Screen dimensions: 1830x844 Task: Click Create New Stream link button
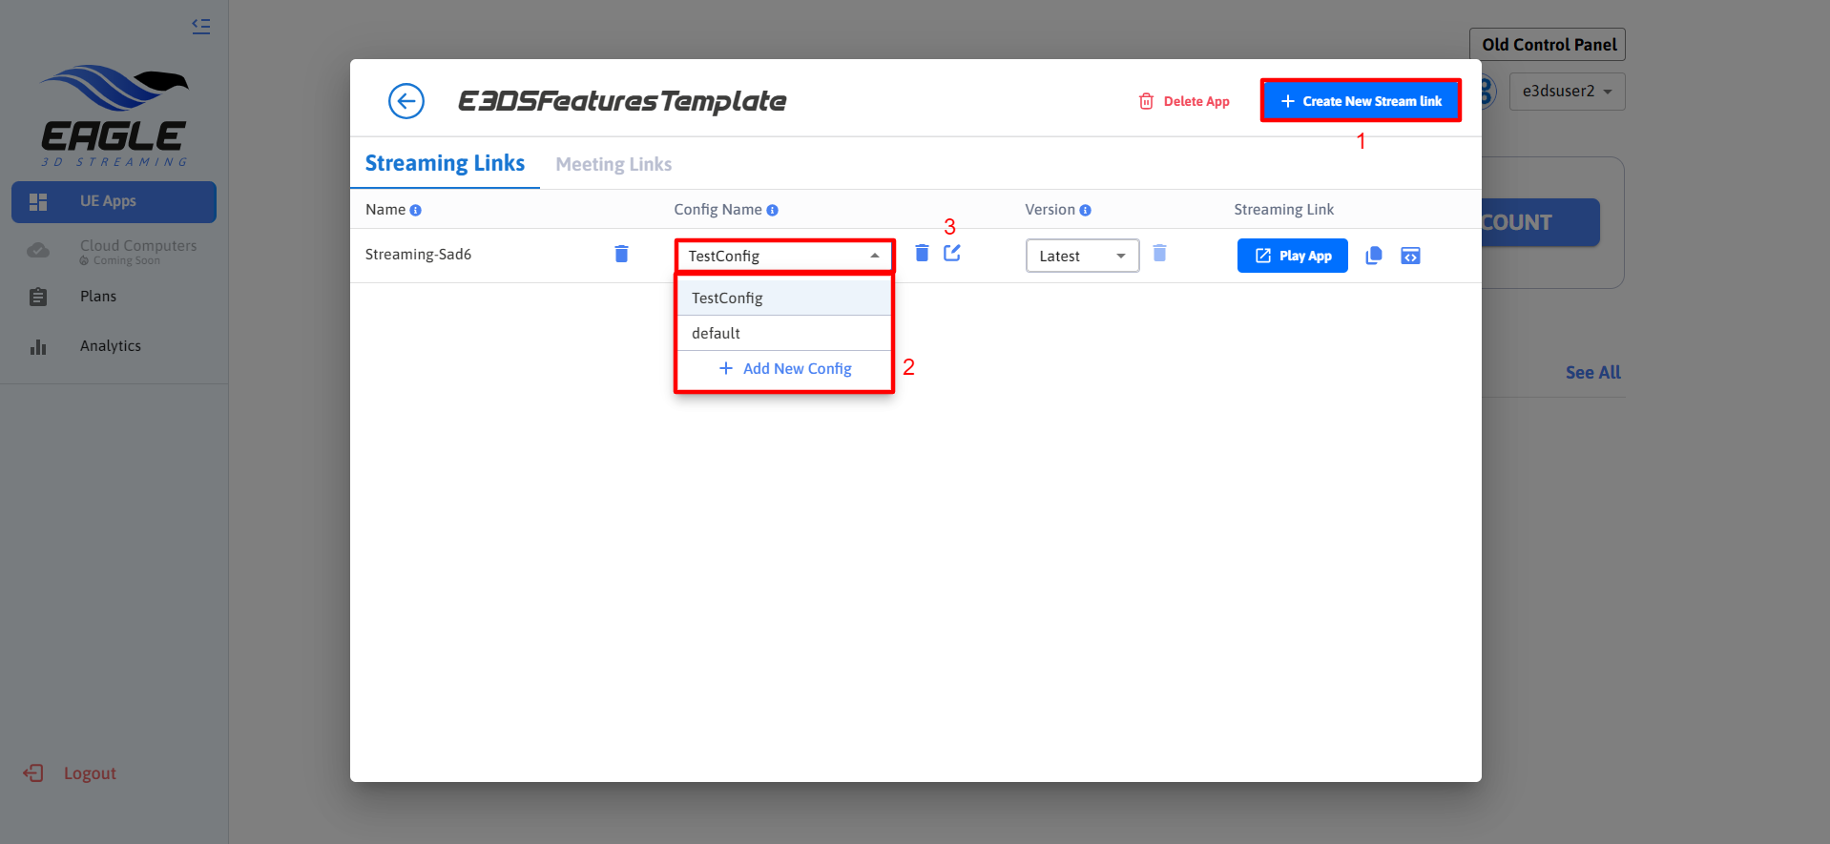click(1361, 101)
